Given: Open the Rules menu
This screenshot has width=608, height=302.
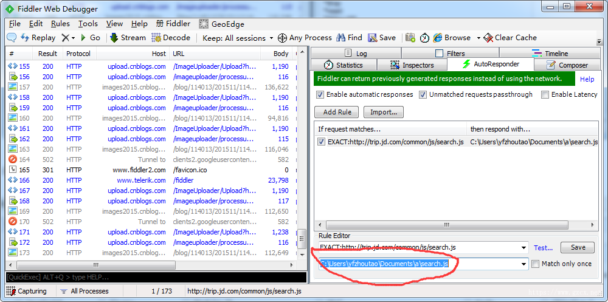Looking at the screenshot, I should (60, 24).
